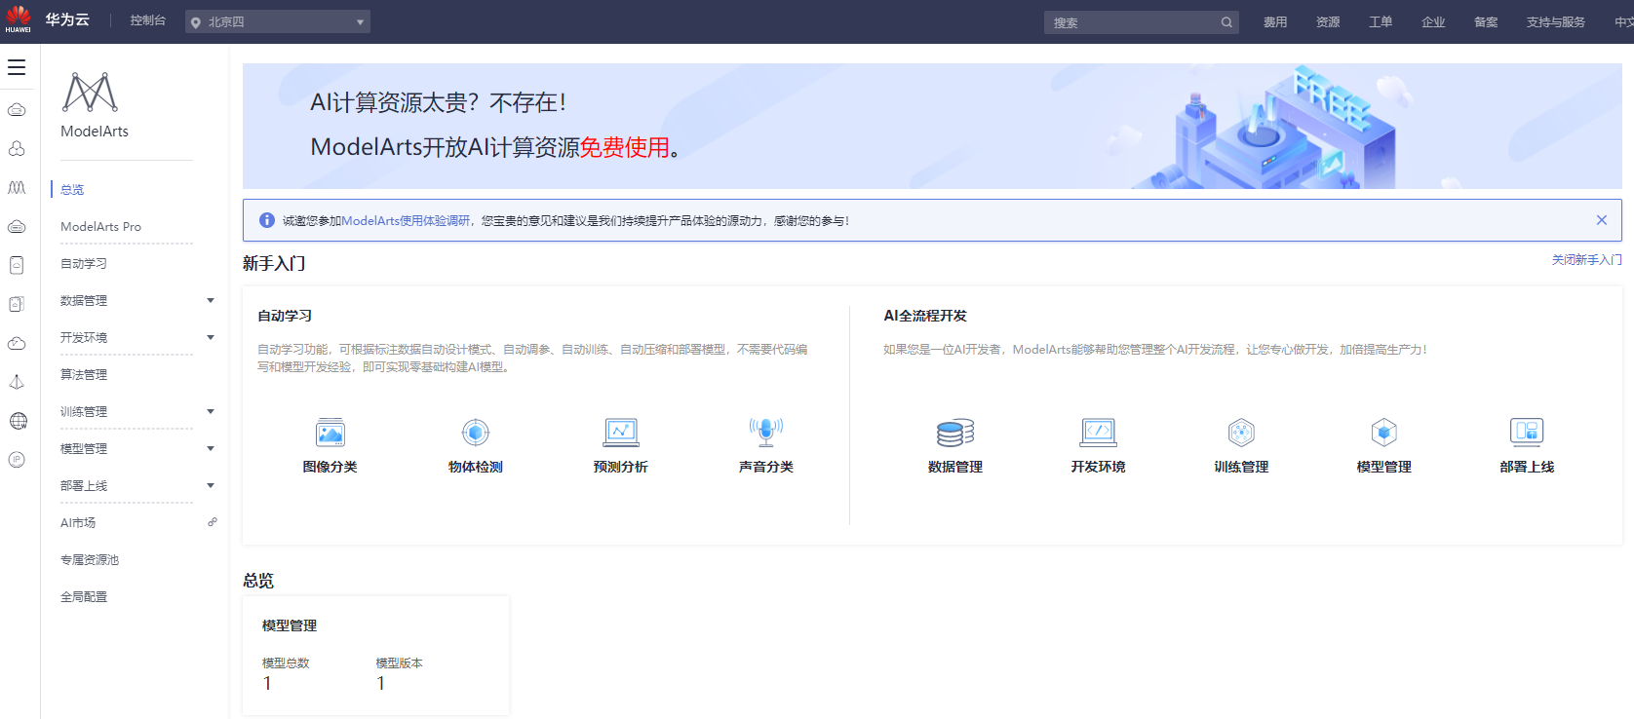This screenshot has width=1634, height=719.
Task: Open the 预测分析 prediction analysis icon
Action: (x=621, y=432)
